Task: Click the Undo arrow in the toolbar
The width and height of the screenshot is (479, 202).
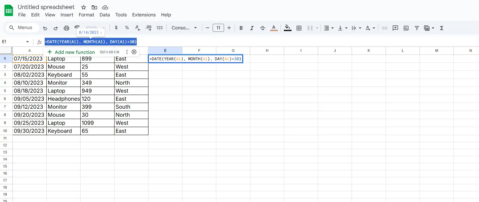Action: [45, 28]
